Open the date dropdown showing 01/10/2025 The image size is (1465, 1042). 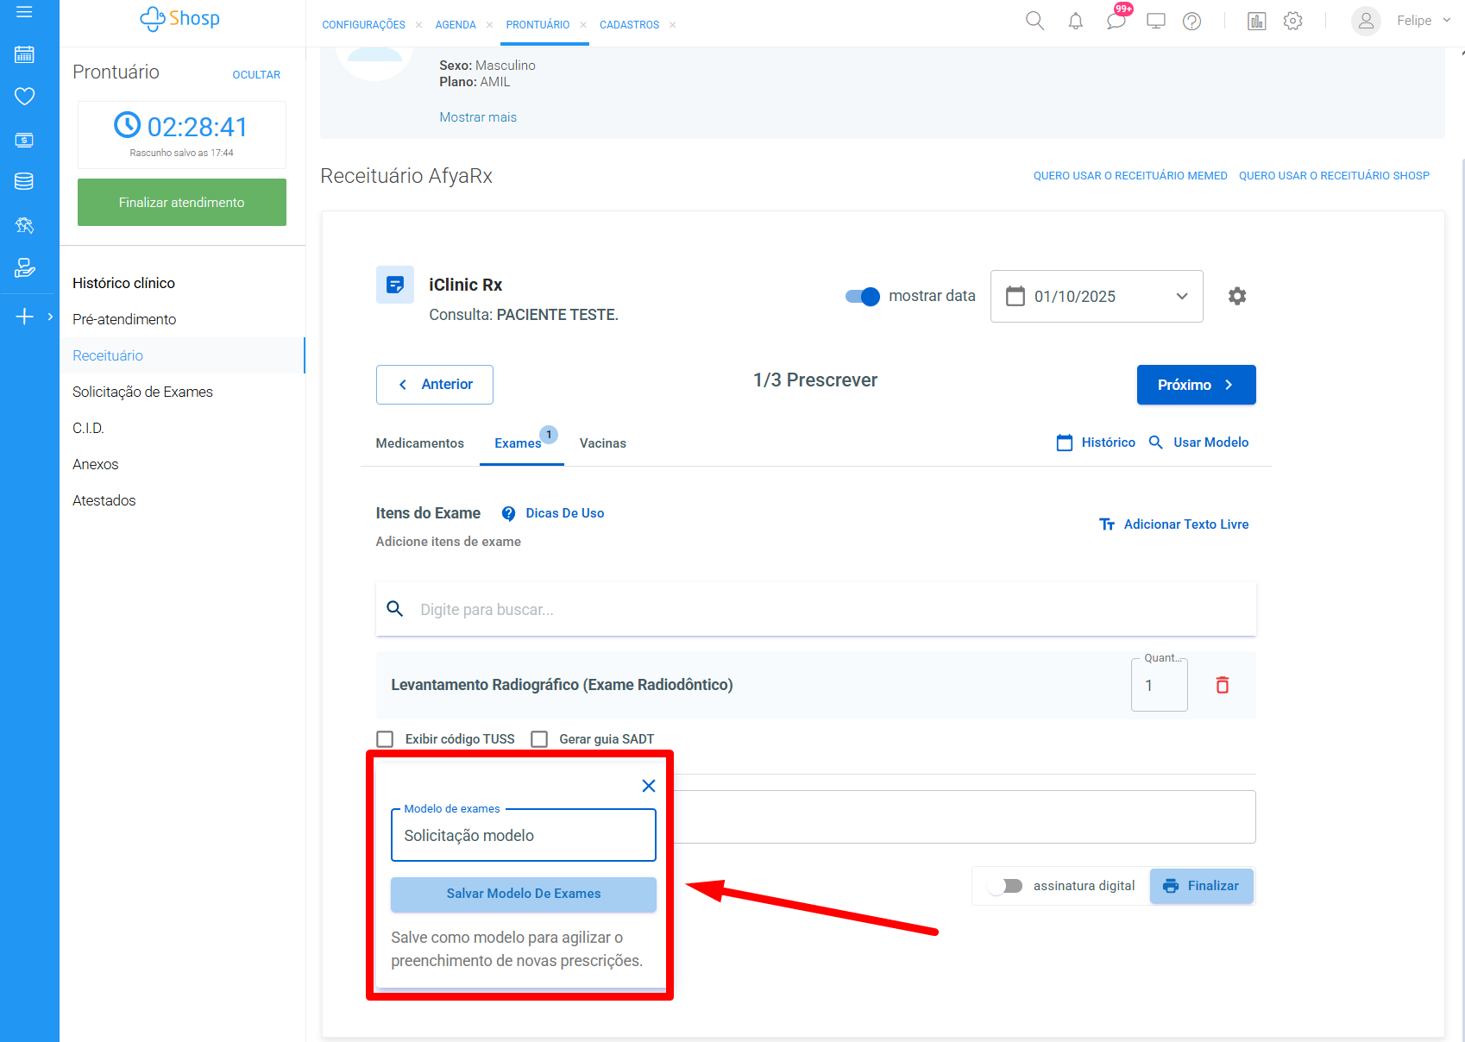point(1096,296)
